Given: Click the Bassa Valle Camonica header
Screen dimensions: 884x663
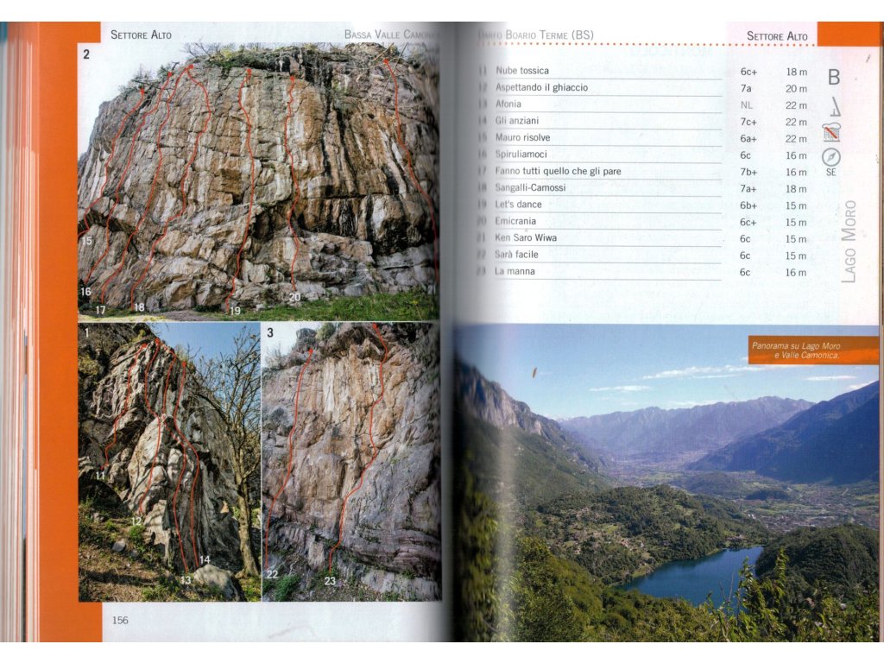Looking at the screenshot, I should [390, 35].
